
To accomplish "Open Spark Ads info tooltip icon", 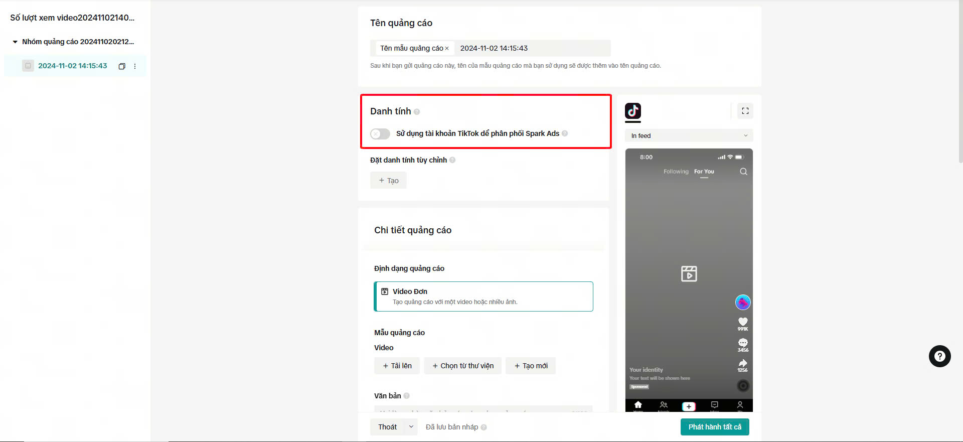I will (x=565, y=133).
